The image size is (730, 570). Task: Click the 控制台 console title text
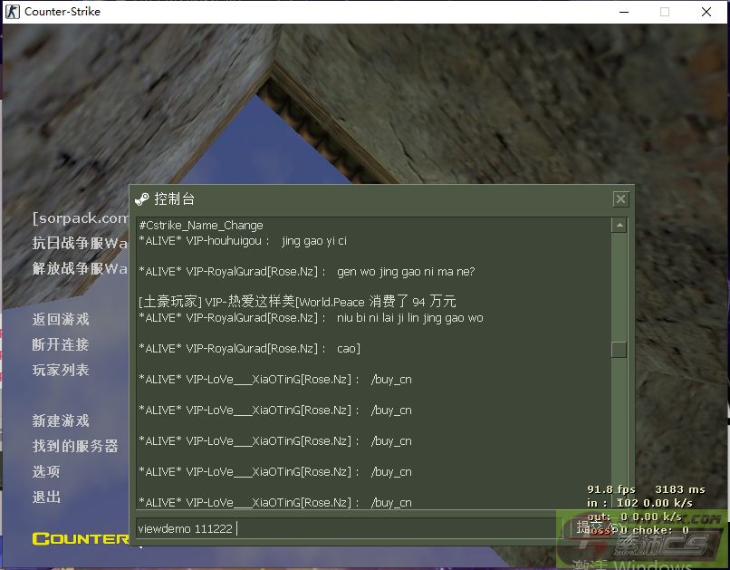pos(174,199)
